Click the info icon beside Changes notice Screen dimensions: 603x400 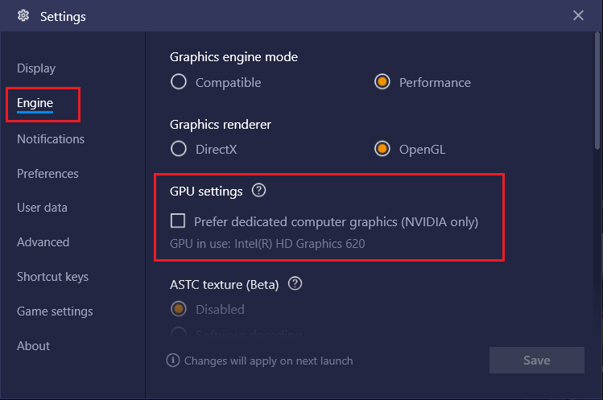[x=172, y=361]
